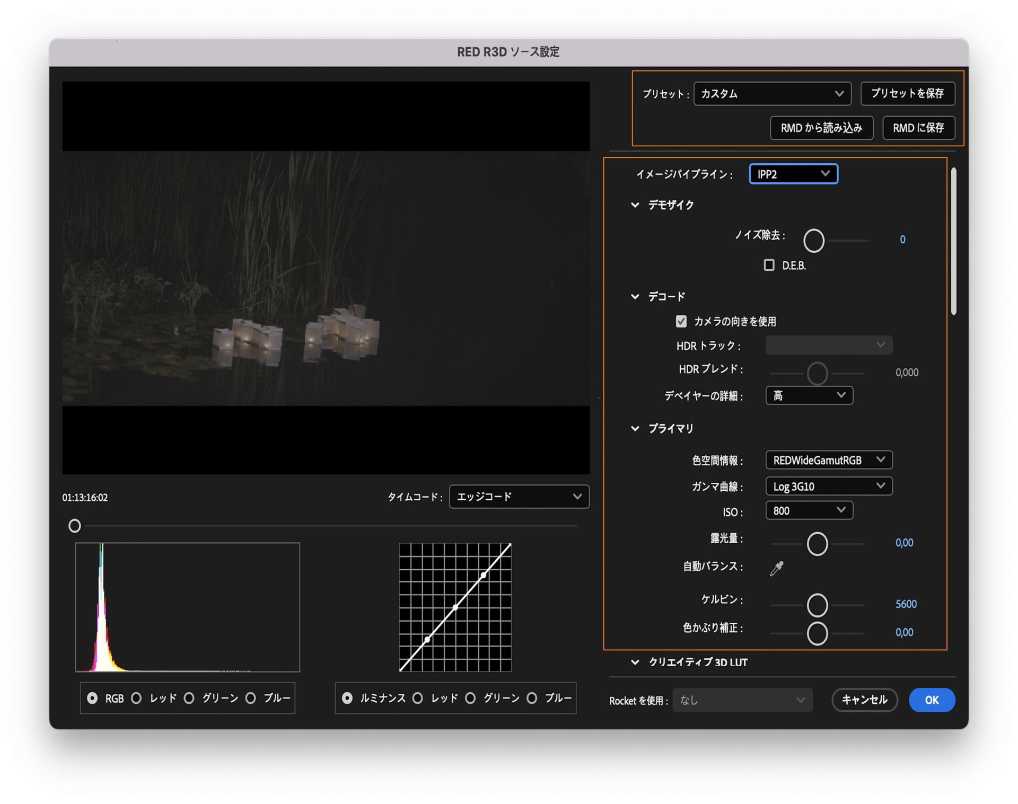The height and width of the screenshot is (804, 1018).
Task: Select the histogram レッド radio button
Action: (137, 698)
